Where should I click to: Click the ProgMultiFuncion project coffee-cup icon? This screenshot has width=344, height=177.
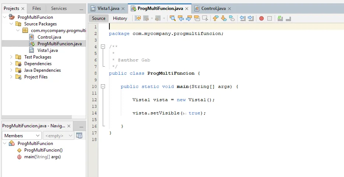pyautogui.click(x=12, y=17)
